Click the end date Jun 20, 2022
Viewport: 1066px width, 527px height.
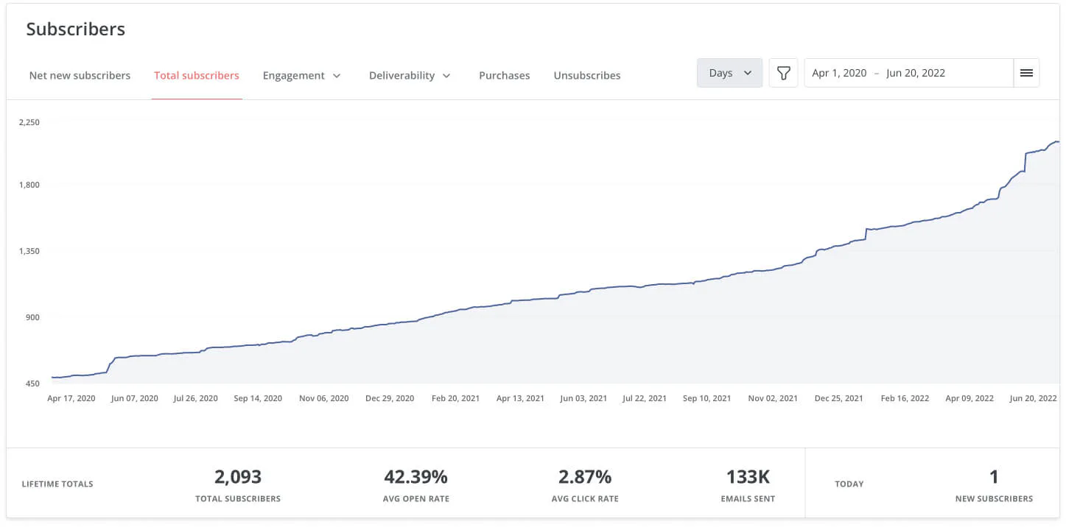(916, 73)
